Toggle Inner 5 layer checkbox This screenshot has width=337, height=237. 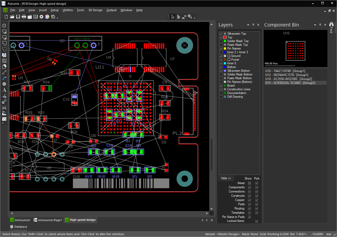[x=221, y=63]
